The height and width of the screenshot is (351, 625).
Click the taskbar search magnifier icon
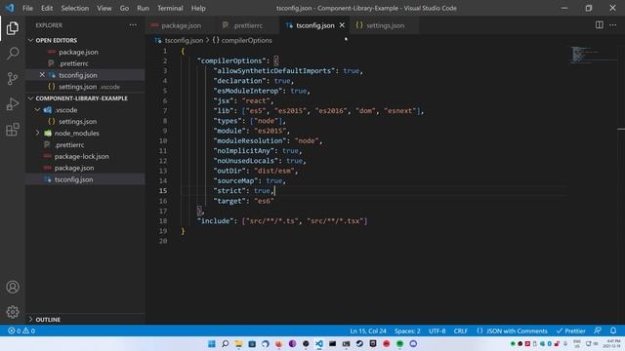pos(226,344)
